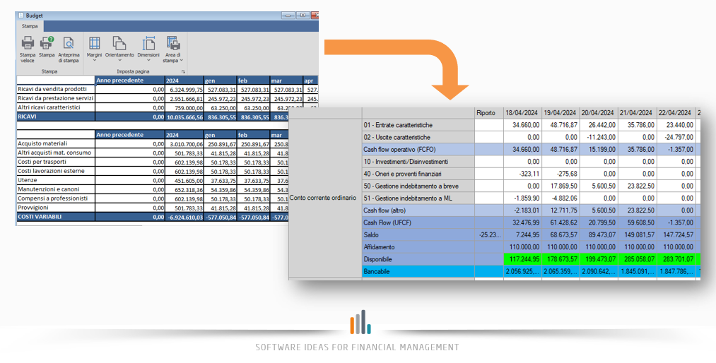Screen dimensions: 716x363
Task: Open the Area di stampa icon
Action: click(x=172, y=43)
